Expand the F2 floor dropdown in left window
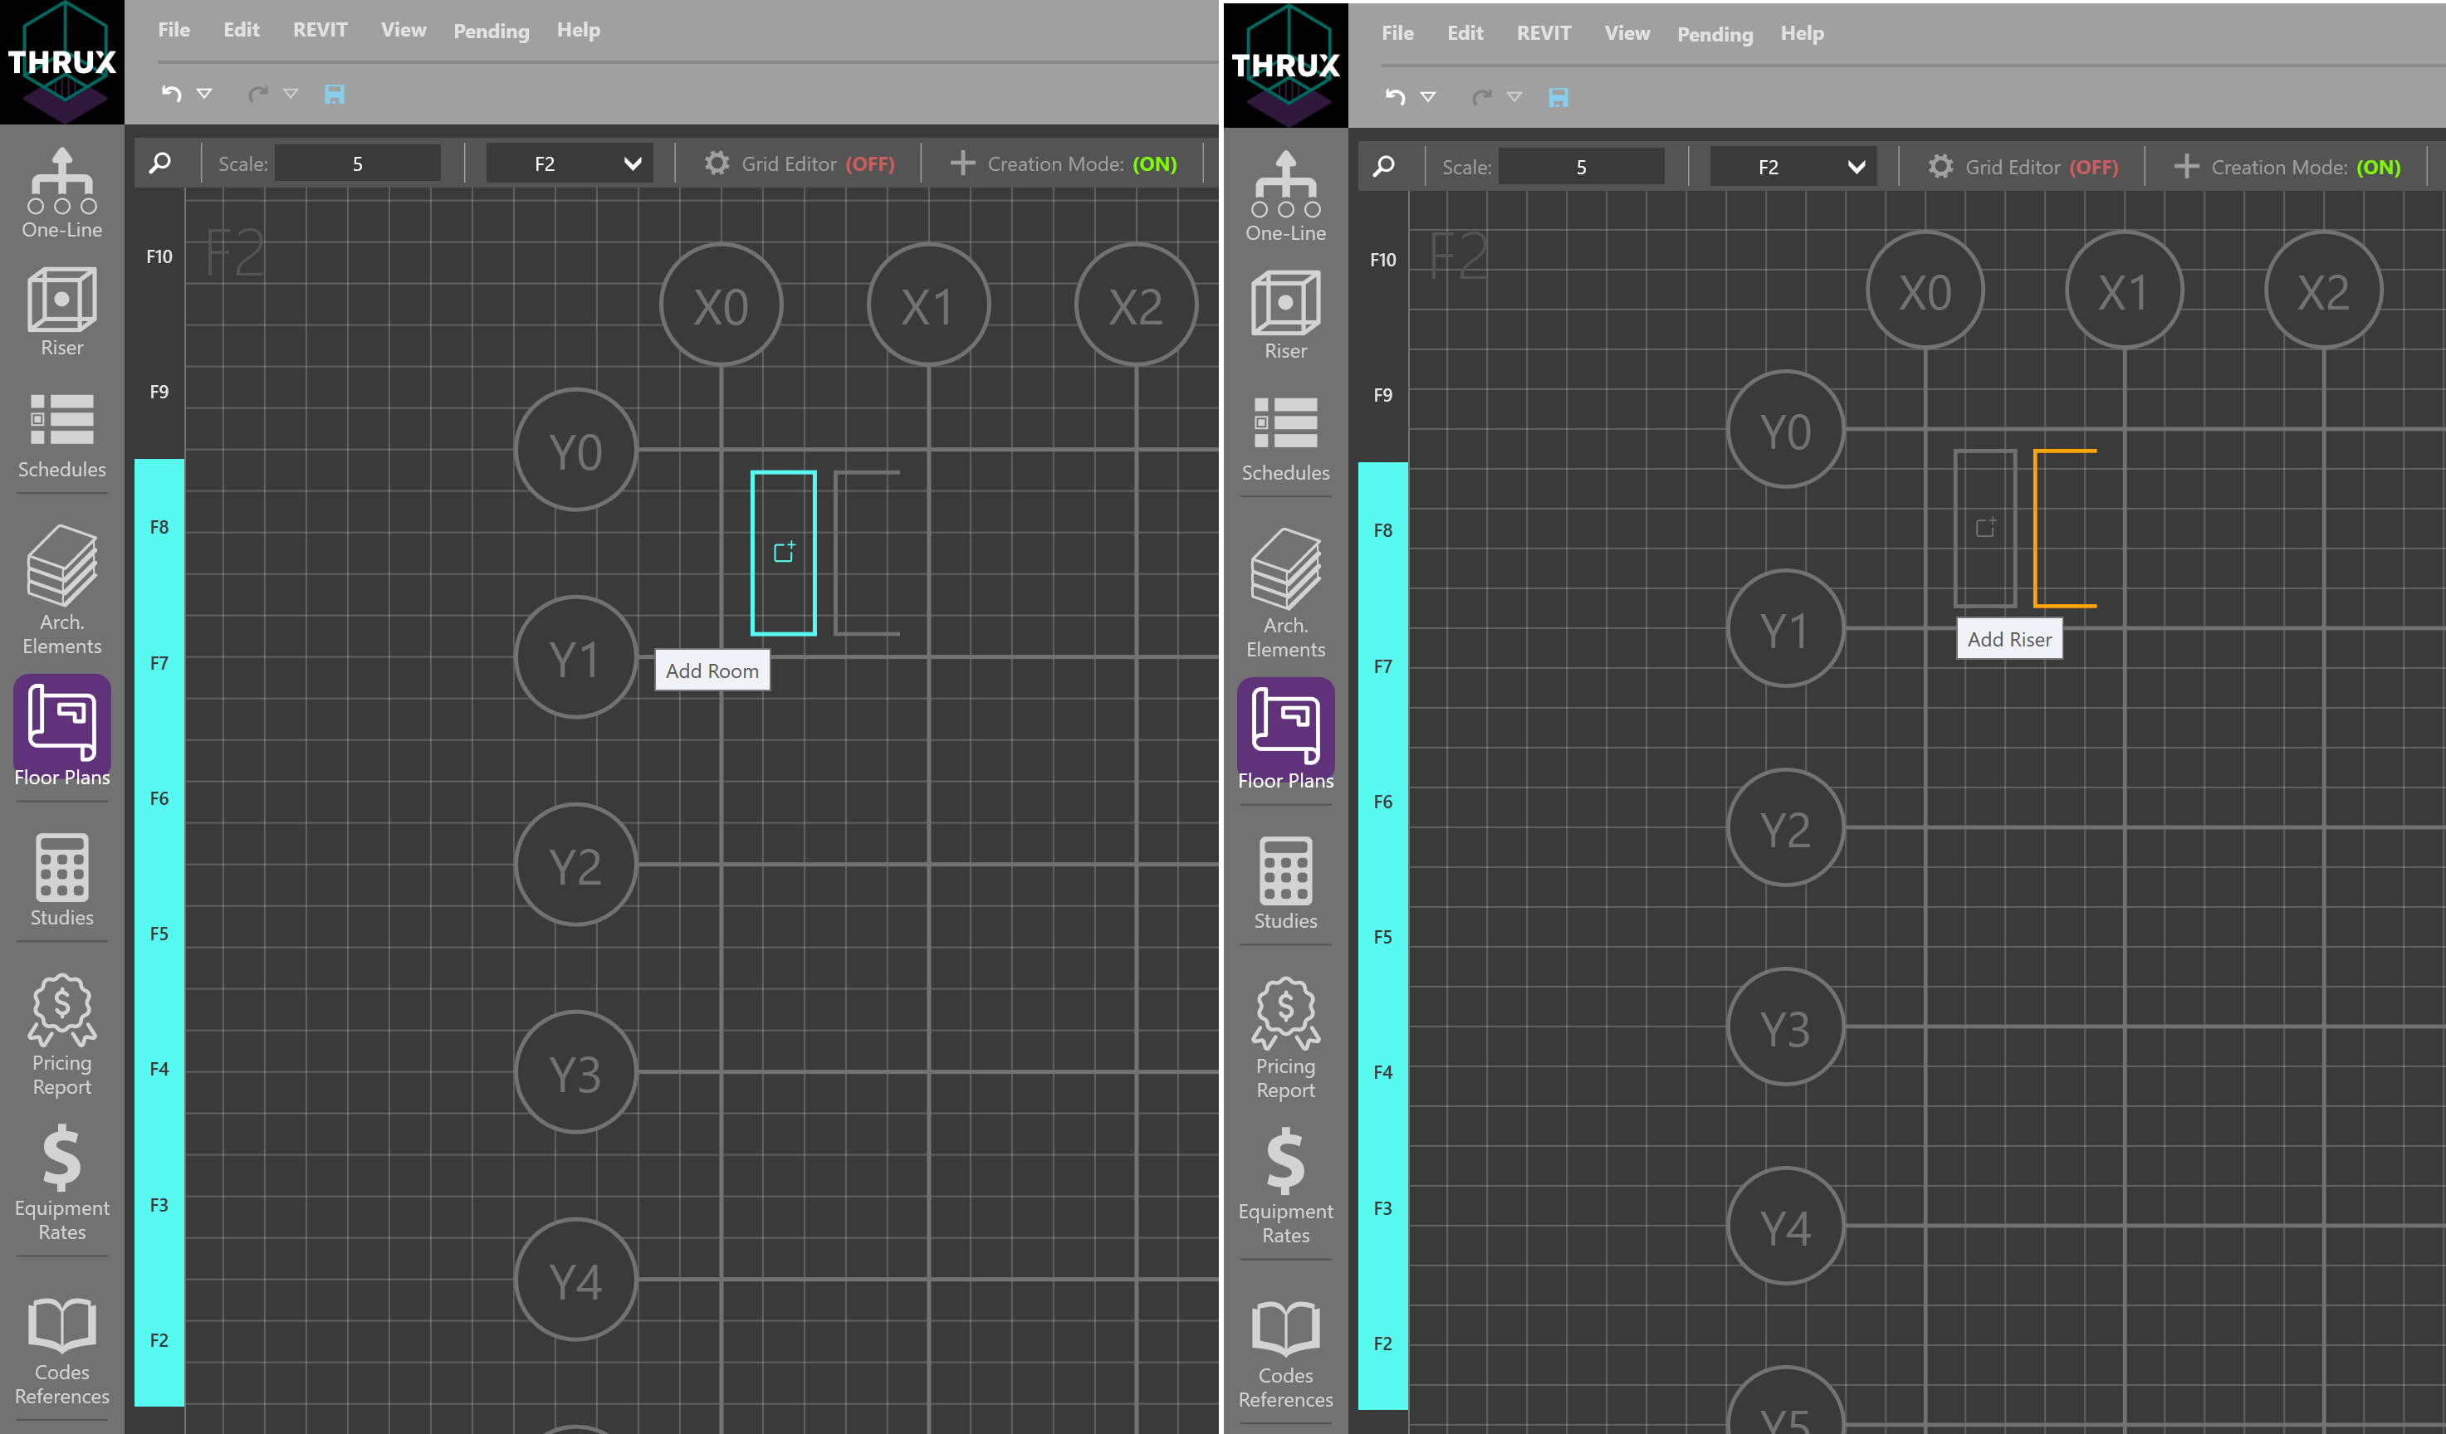2446x1434 pixels. [569, 164]
